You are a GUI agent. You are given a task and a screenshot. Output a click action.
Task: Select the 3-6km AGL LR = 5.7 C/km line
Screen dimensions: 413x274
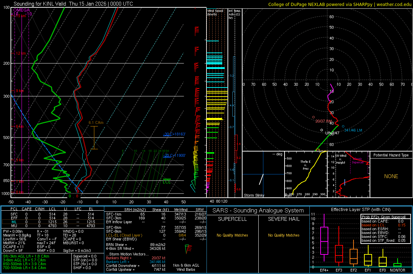click(x=24, y=260)
